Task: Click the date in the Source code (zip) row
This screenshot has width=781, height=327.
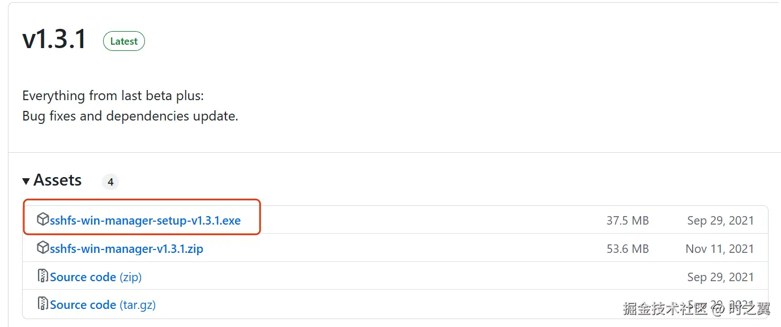Action: click(720, 277)
